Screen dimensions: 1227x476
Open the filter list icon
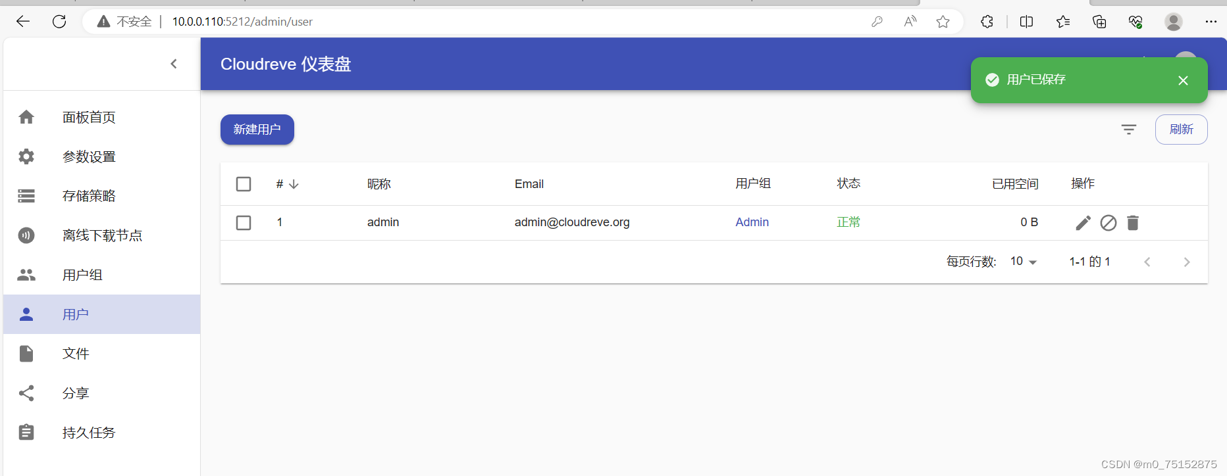(1129, 130)
